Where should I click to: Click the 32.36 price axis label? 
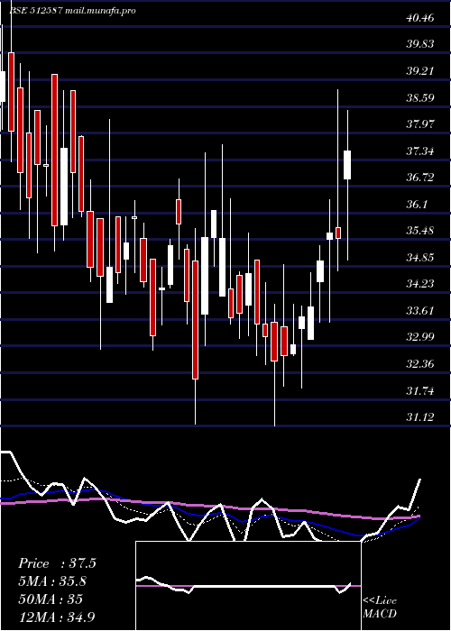(x=420, y=364)
